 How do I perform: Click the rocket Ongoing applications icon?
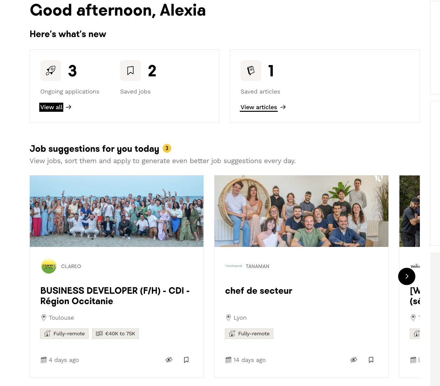[51, 71]
